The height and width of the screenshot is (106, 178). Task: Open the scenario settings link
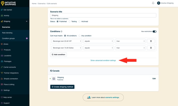(x=112, y=98)
